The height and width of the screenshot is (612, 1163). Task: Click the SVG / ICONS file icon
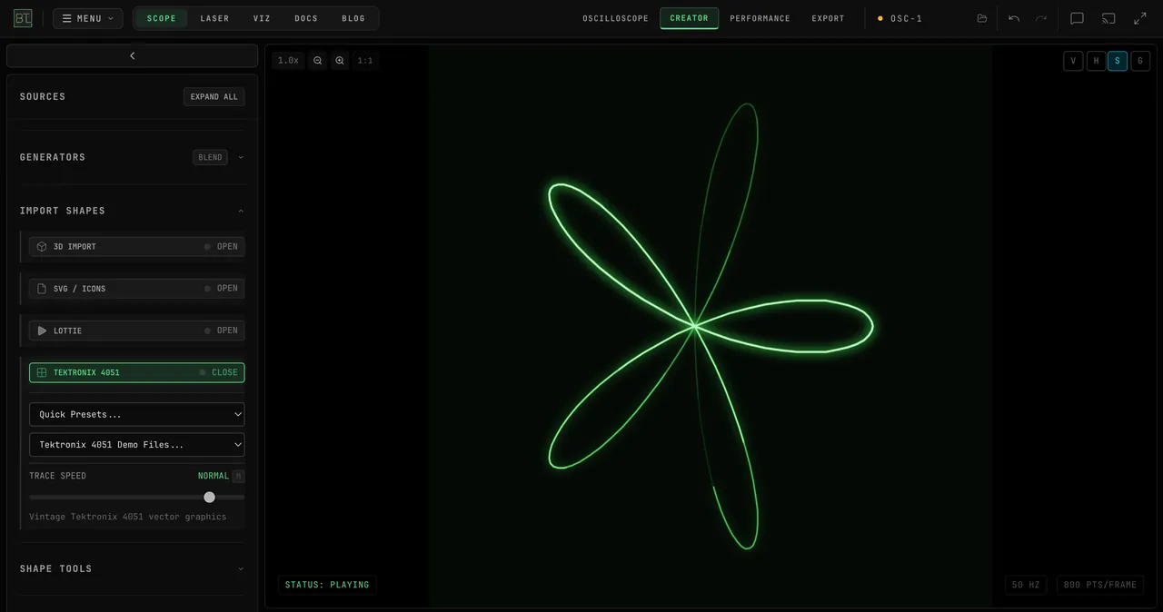(x=42, y=289)
